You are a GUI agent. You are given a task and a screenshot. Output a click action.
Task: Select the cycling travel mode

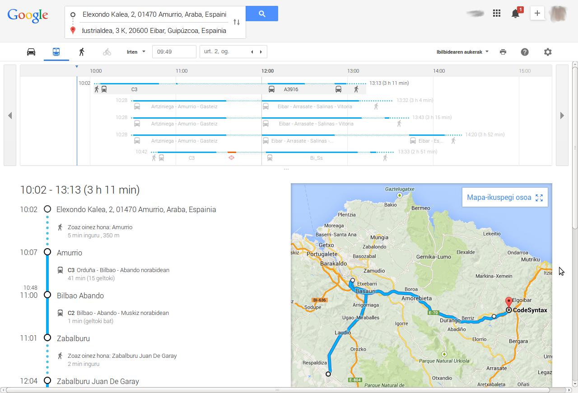[x=107, y=52]
